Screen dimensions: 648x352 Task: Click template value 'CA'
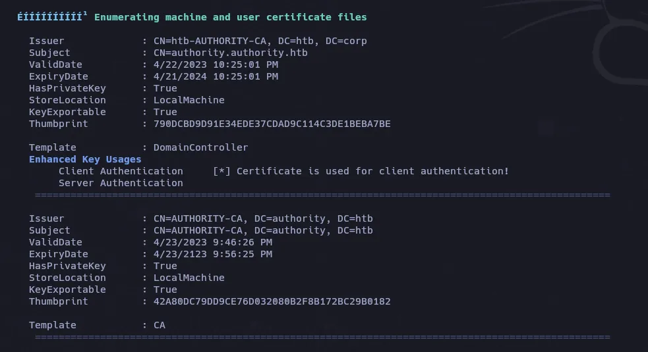(x=160, y=325)
